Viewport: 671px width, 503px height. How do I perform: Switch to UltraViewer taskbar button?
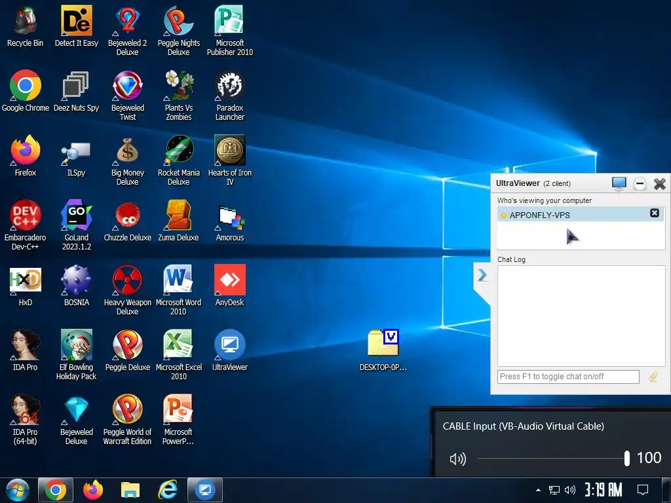click(x=205, y=490)
